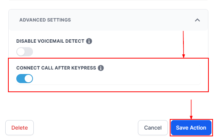This screenshot has height=139, width=216.
Task: Click the white knob of keypress toggle
Action: pos(28,79)
